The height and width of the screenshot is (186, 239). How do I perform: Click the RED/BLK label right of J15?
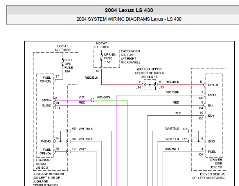pyautogui.click(x=173, y=82)
